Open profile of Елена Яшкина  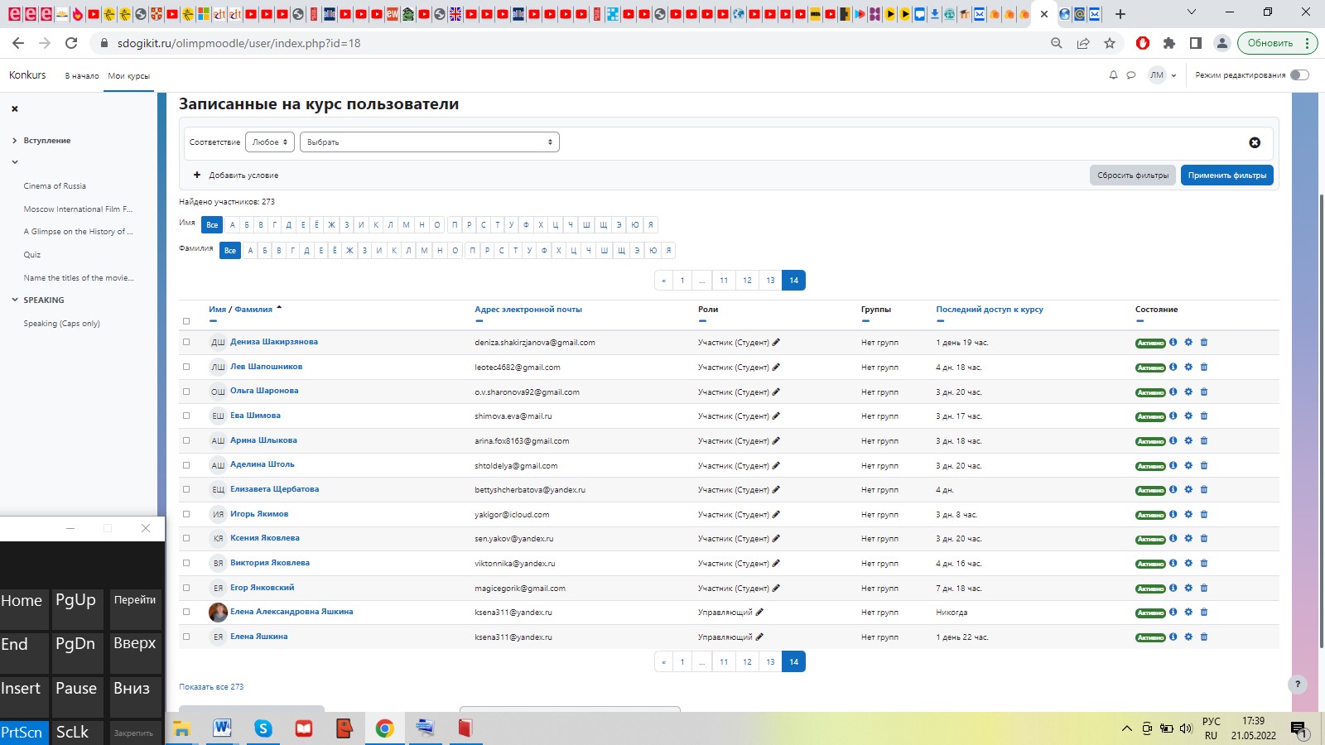[x=259, y=637]
